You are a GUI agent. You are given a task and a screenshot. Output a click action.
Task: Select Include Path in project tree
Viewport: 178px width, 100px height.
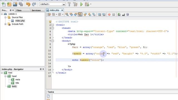tap(18, 24)
